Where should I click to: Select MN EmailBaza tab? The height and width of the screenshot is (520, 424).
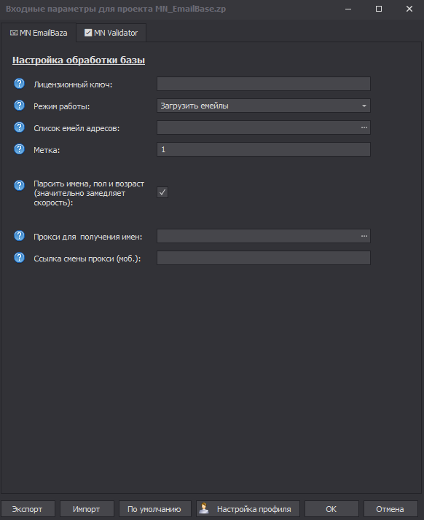click(39, 33)
